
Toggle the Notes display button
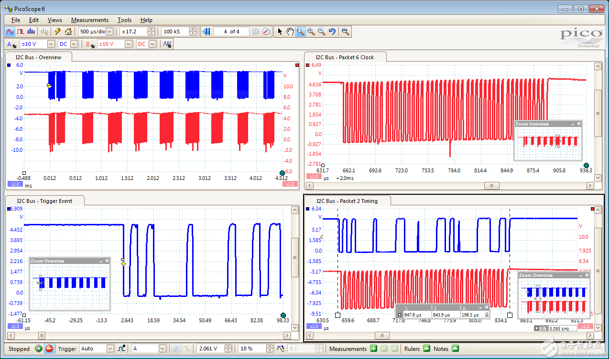pos(456,349)
